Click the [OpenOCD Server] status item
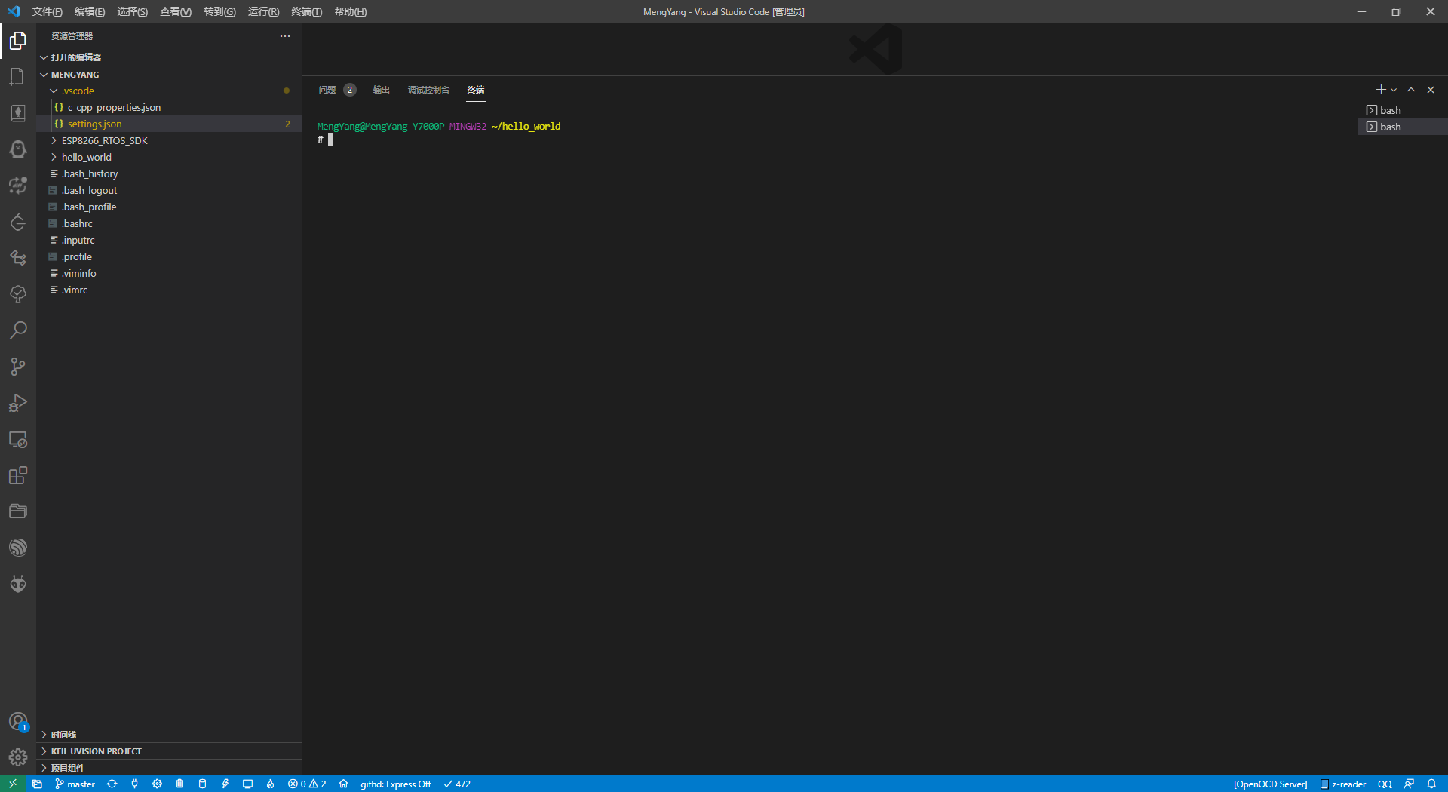The image size is (1448, 792). 1270,784
